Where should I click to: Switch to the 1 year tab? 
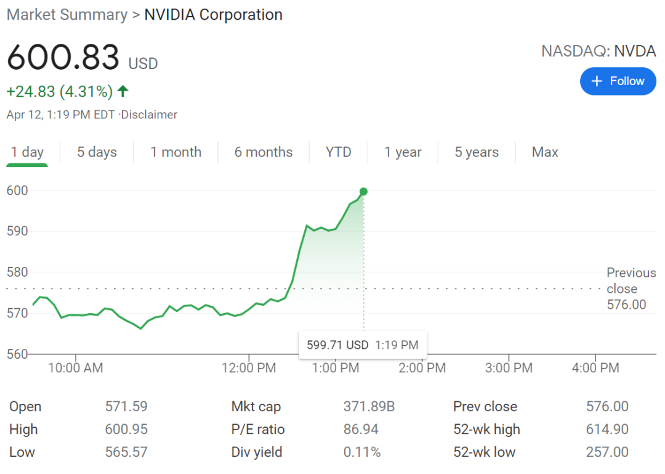click(403, 152)
